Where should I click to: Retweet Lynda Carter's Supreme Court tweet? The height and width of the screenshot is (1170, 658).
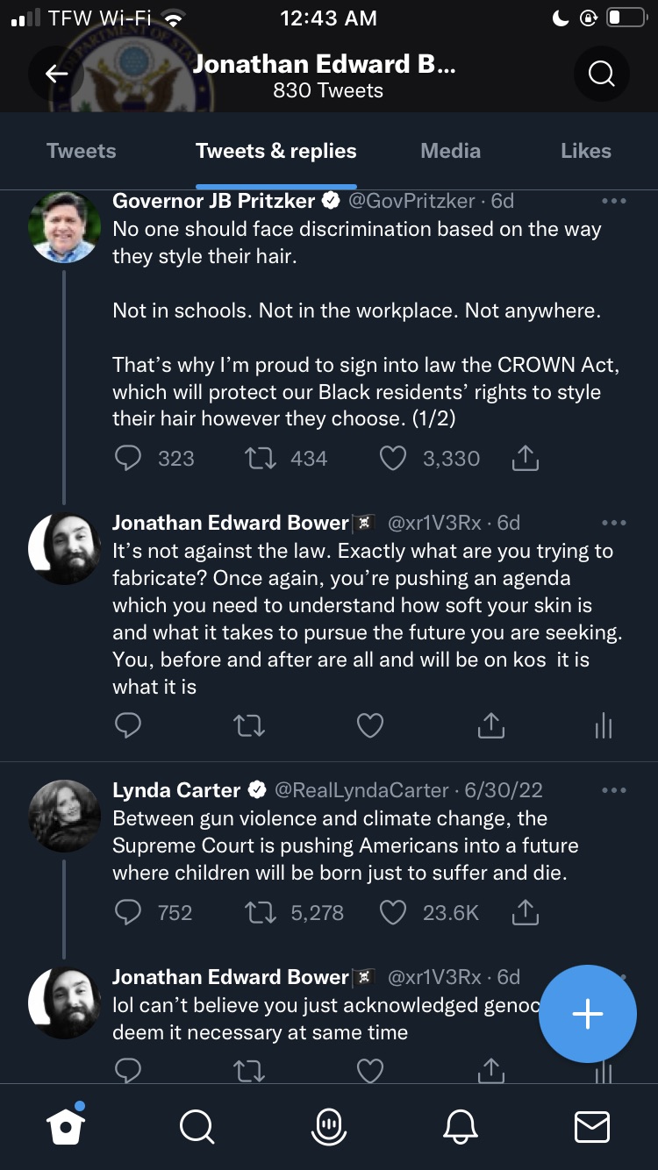[261, 913]
